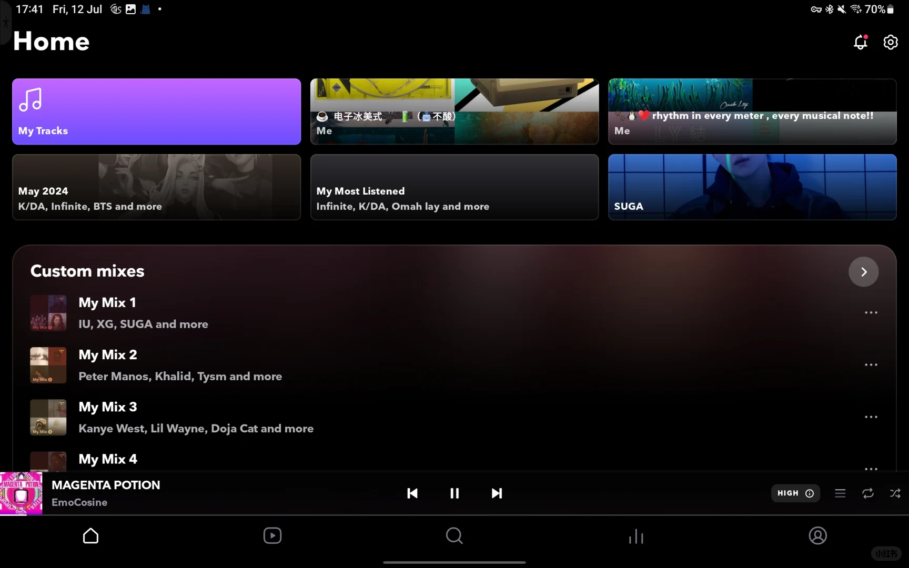This screenshot has width=909, height=568.
Task: Select My Mix 1 title
Action: (x=107, y=302)
